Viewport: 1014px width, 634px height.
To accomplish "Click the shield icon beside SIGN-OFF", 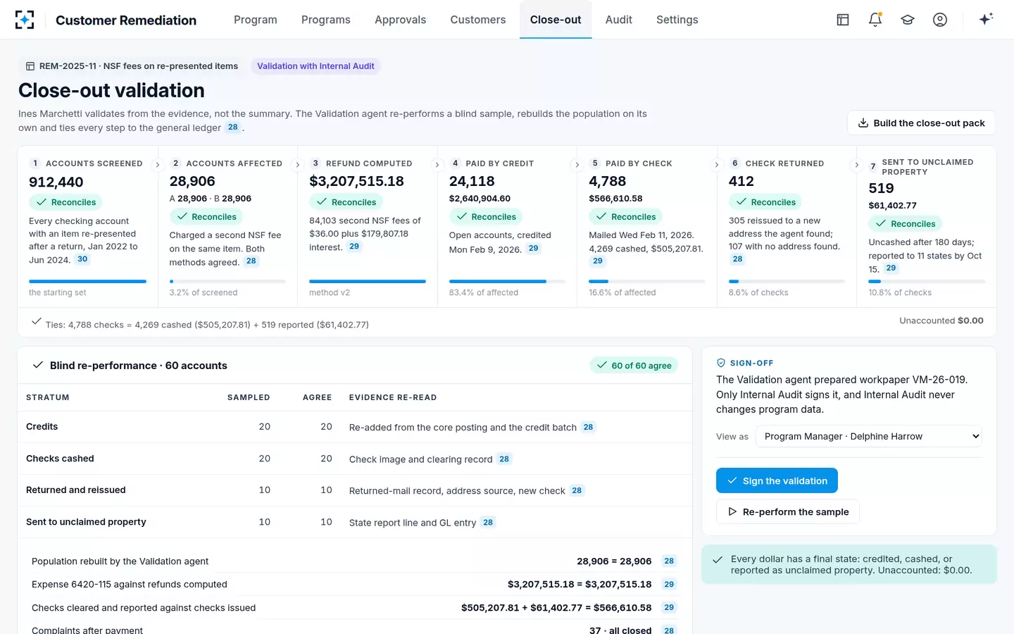I will click(721, 363).
